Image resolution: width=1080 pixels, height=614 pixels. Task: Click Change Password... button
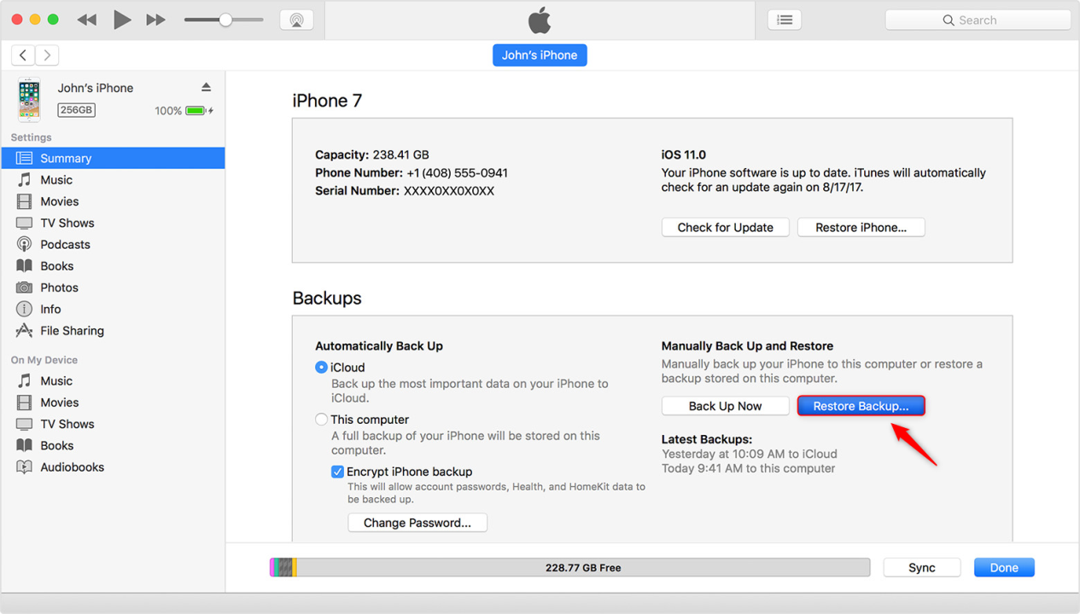417,523
